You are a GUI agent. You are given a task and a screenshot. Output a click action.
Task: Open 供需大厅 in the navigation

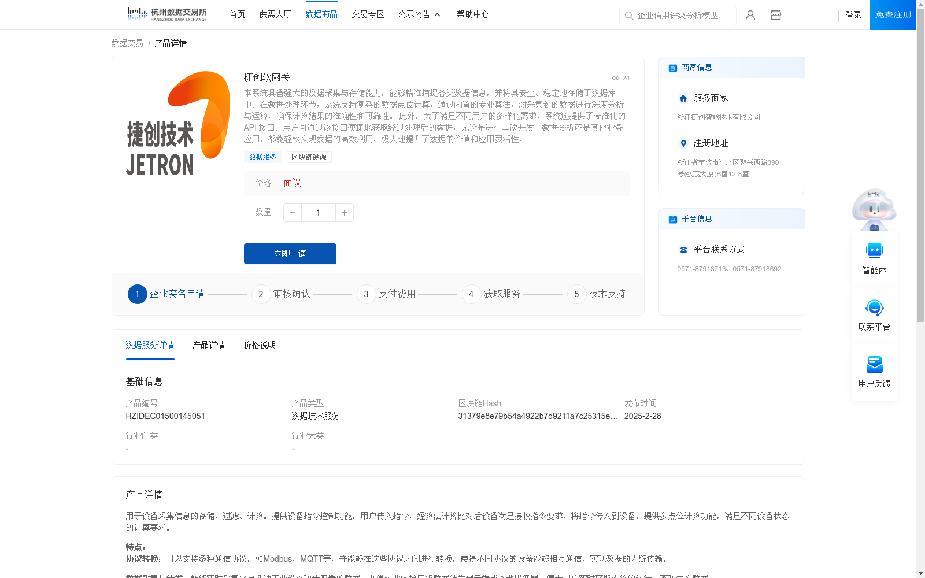click(275, 14)
